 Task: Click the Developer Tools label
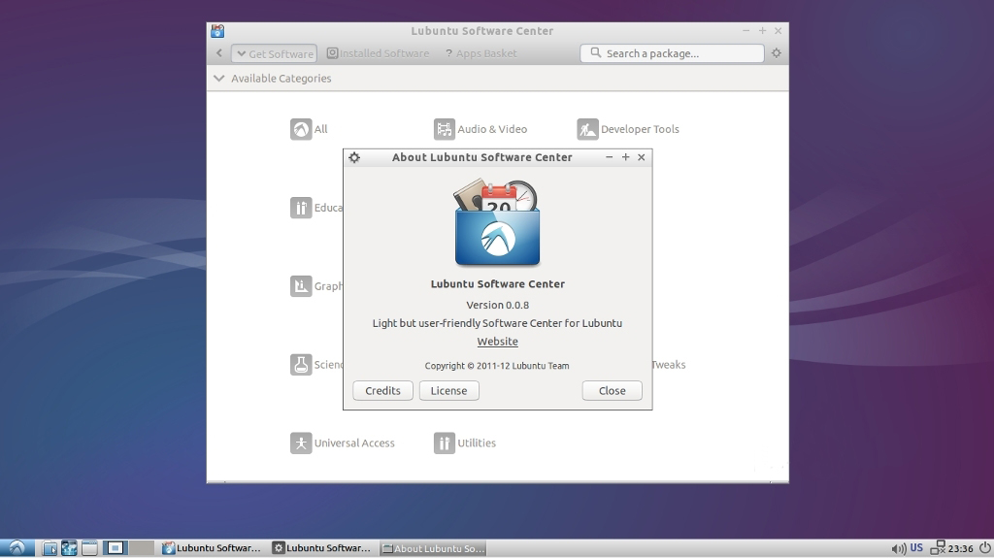pos(640,129)
